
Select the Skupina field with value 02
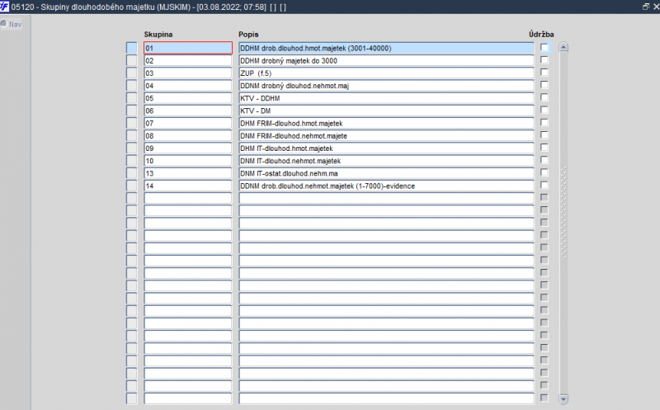188,60
